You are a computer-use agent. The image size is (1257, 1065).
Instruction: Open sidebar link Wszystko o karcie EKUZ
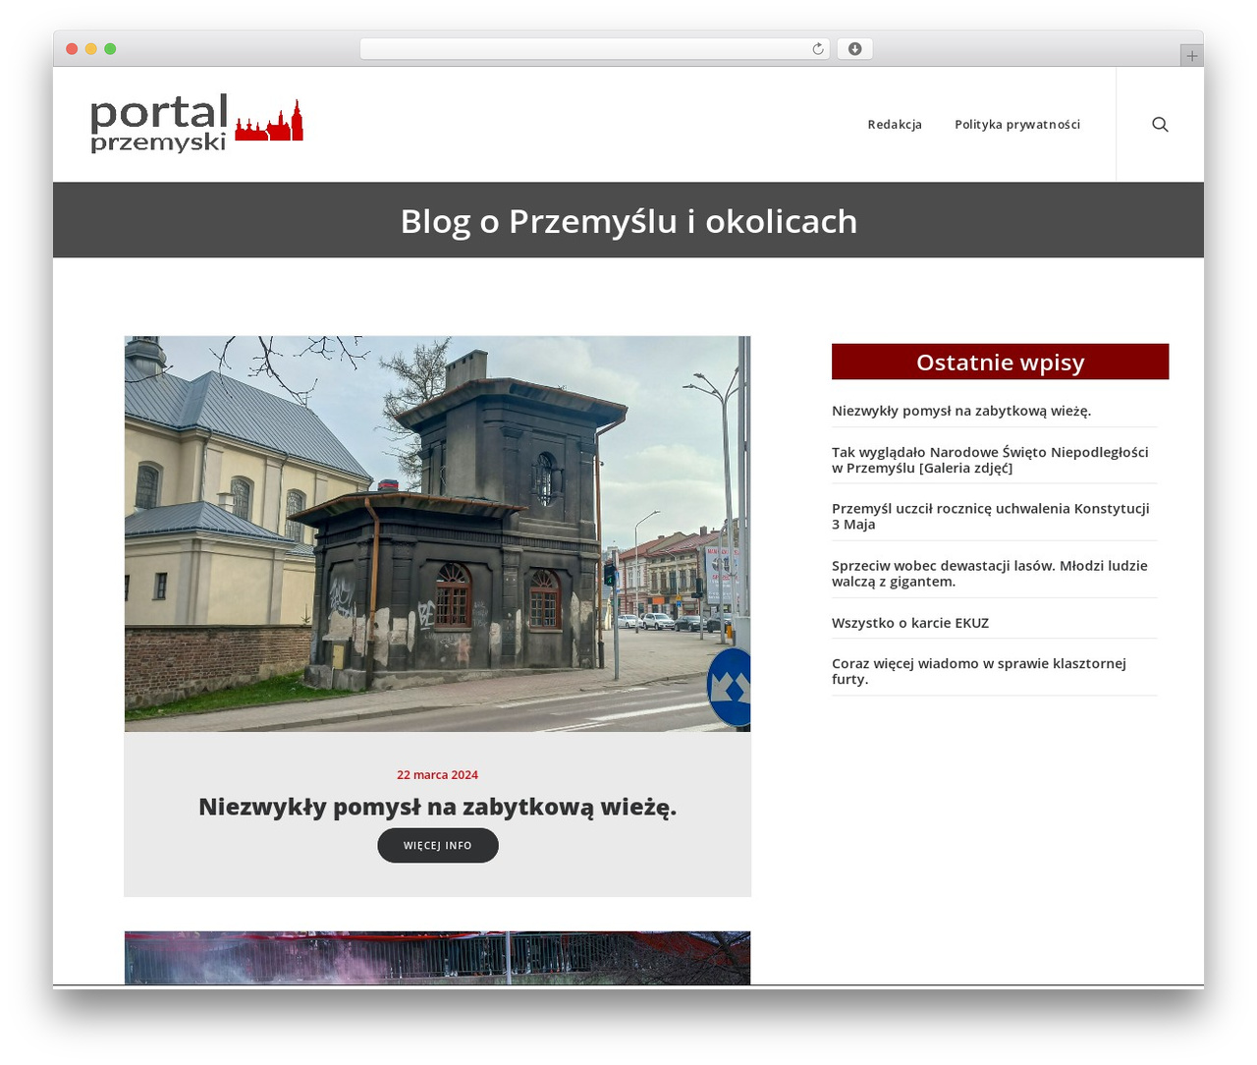pos(910,623)
